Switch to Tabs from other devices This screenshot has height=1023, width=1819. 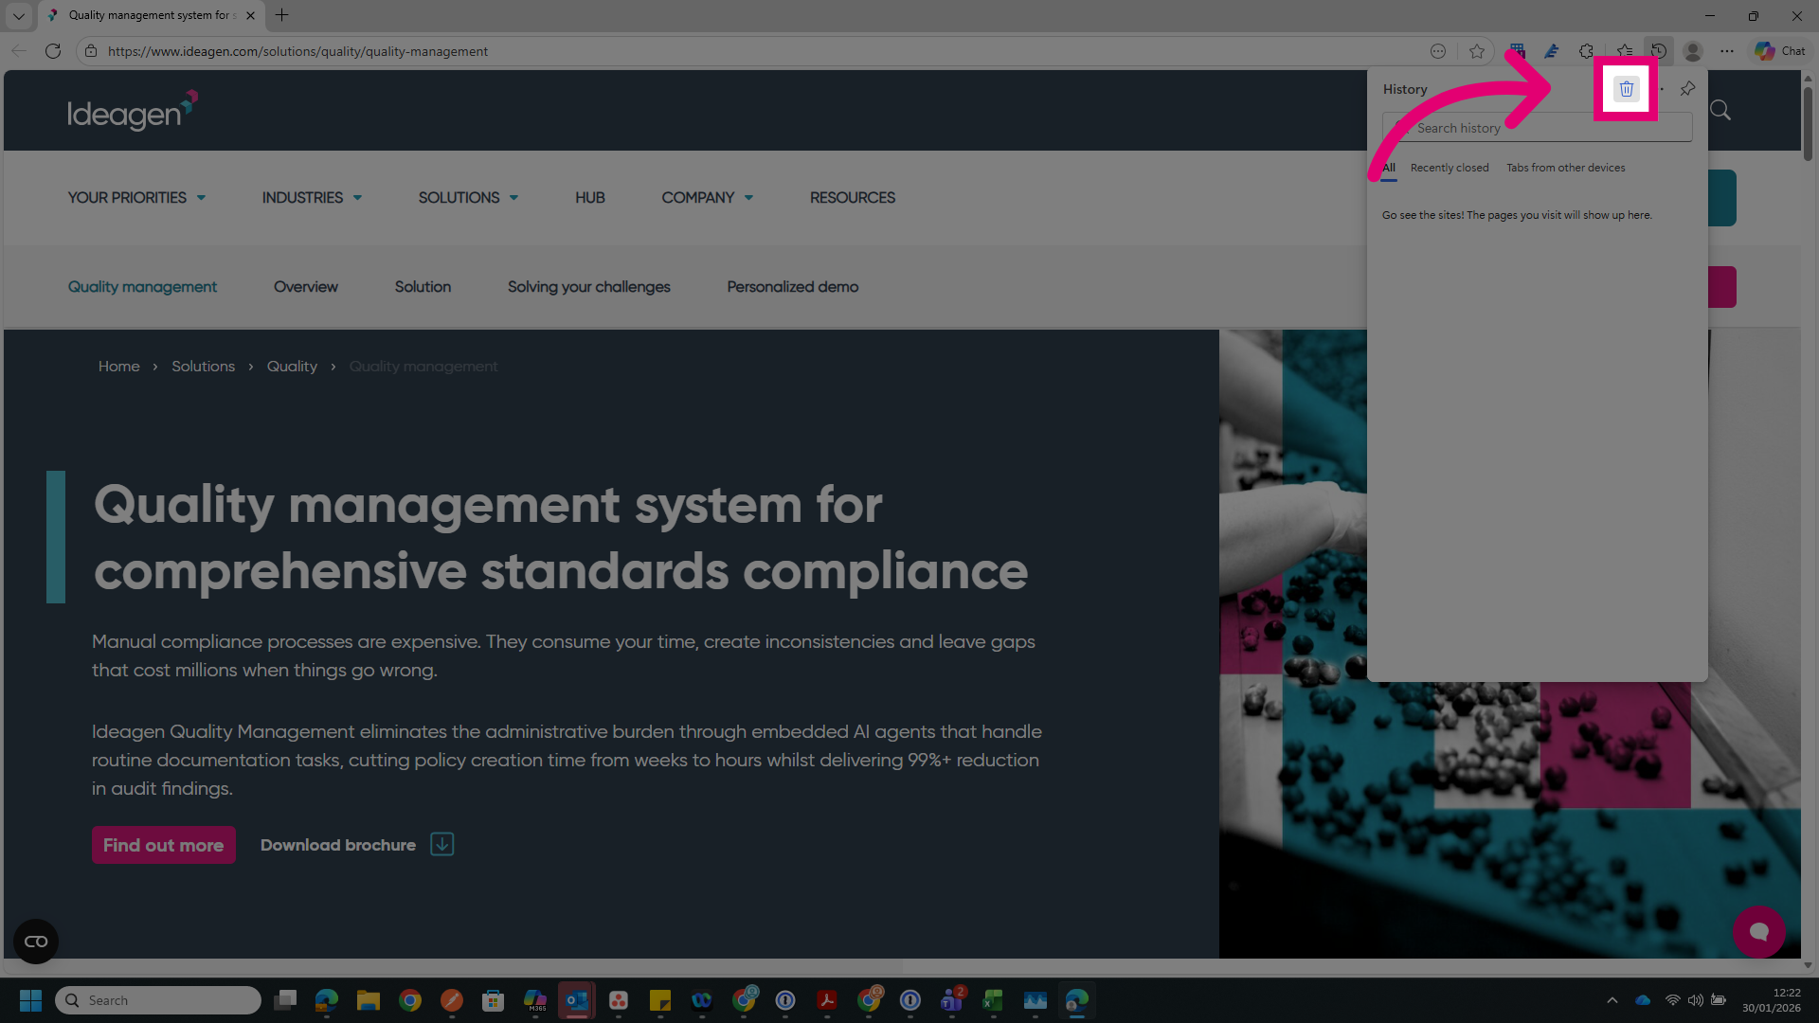[x=1565, y=168]
